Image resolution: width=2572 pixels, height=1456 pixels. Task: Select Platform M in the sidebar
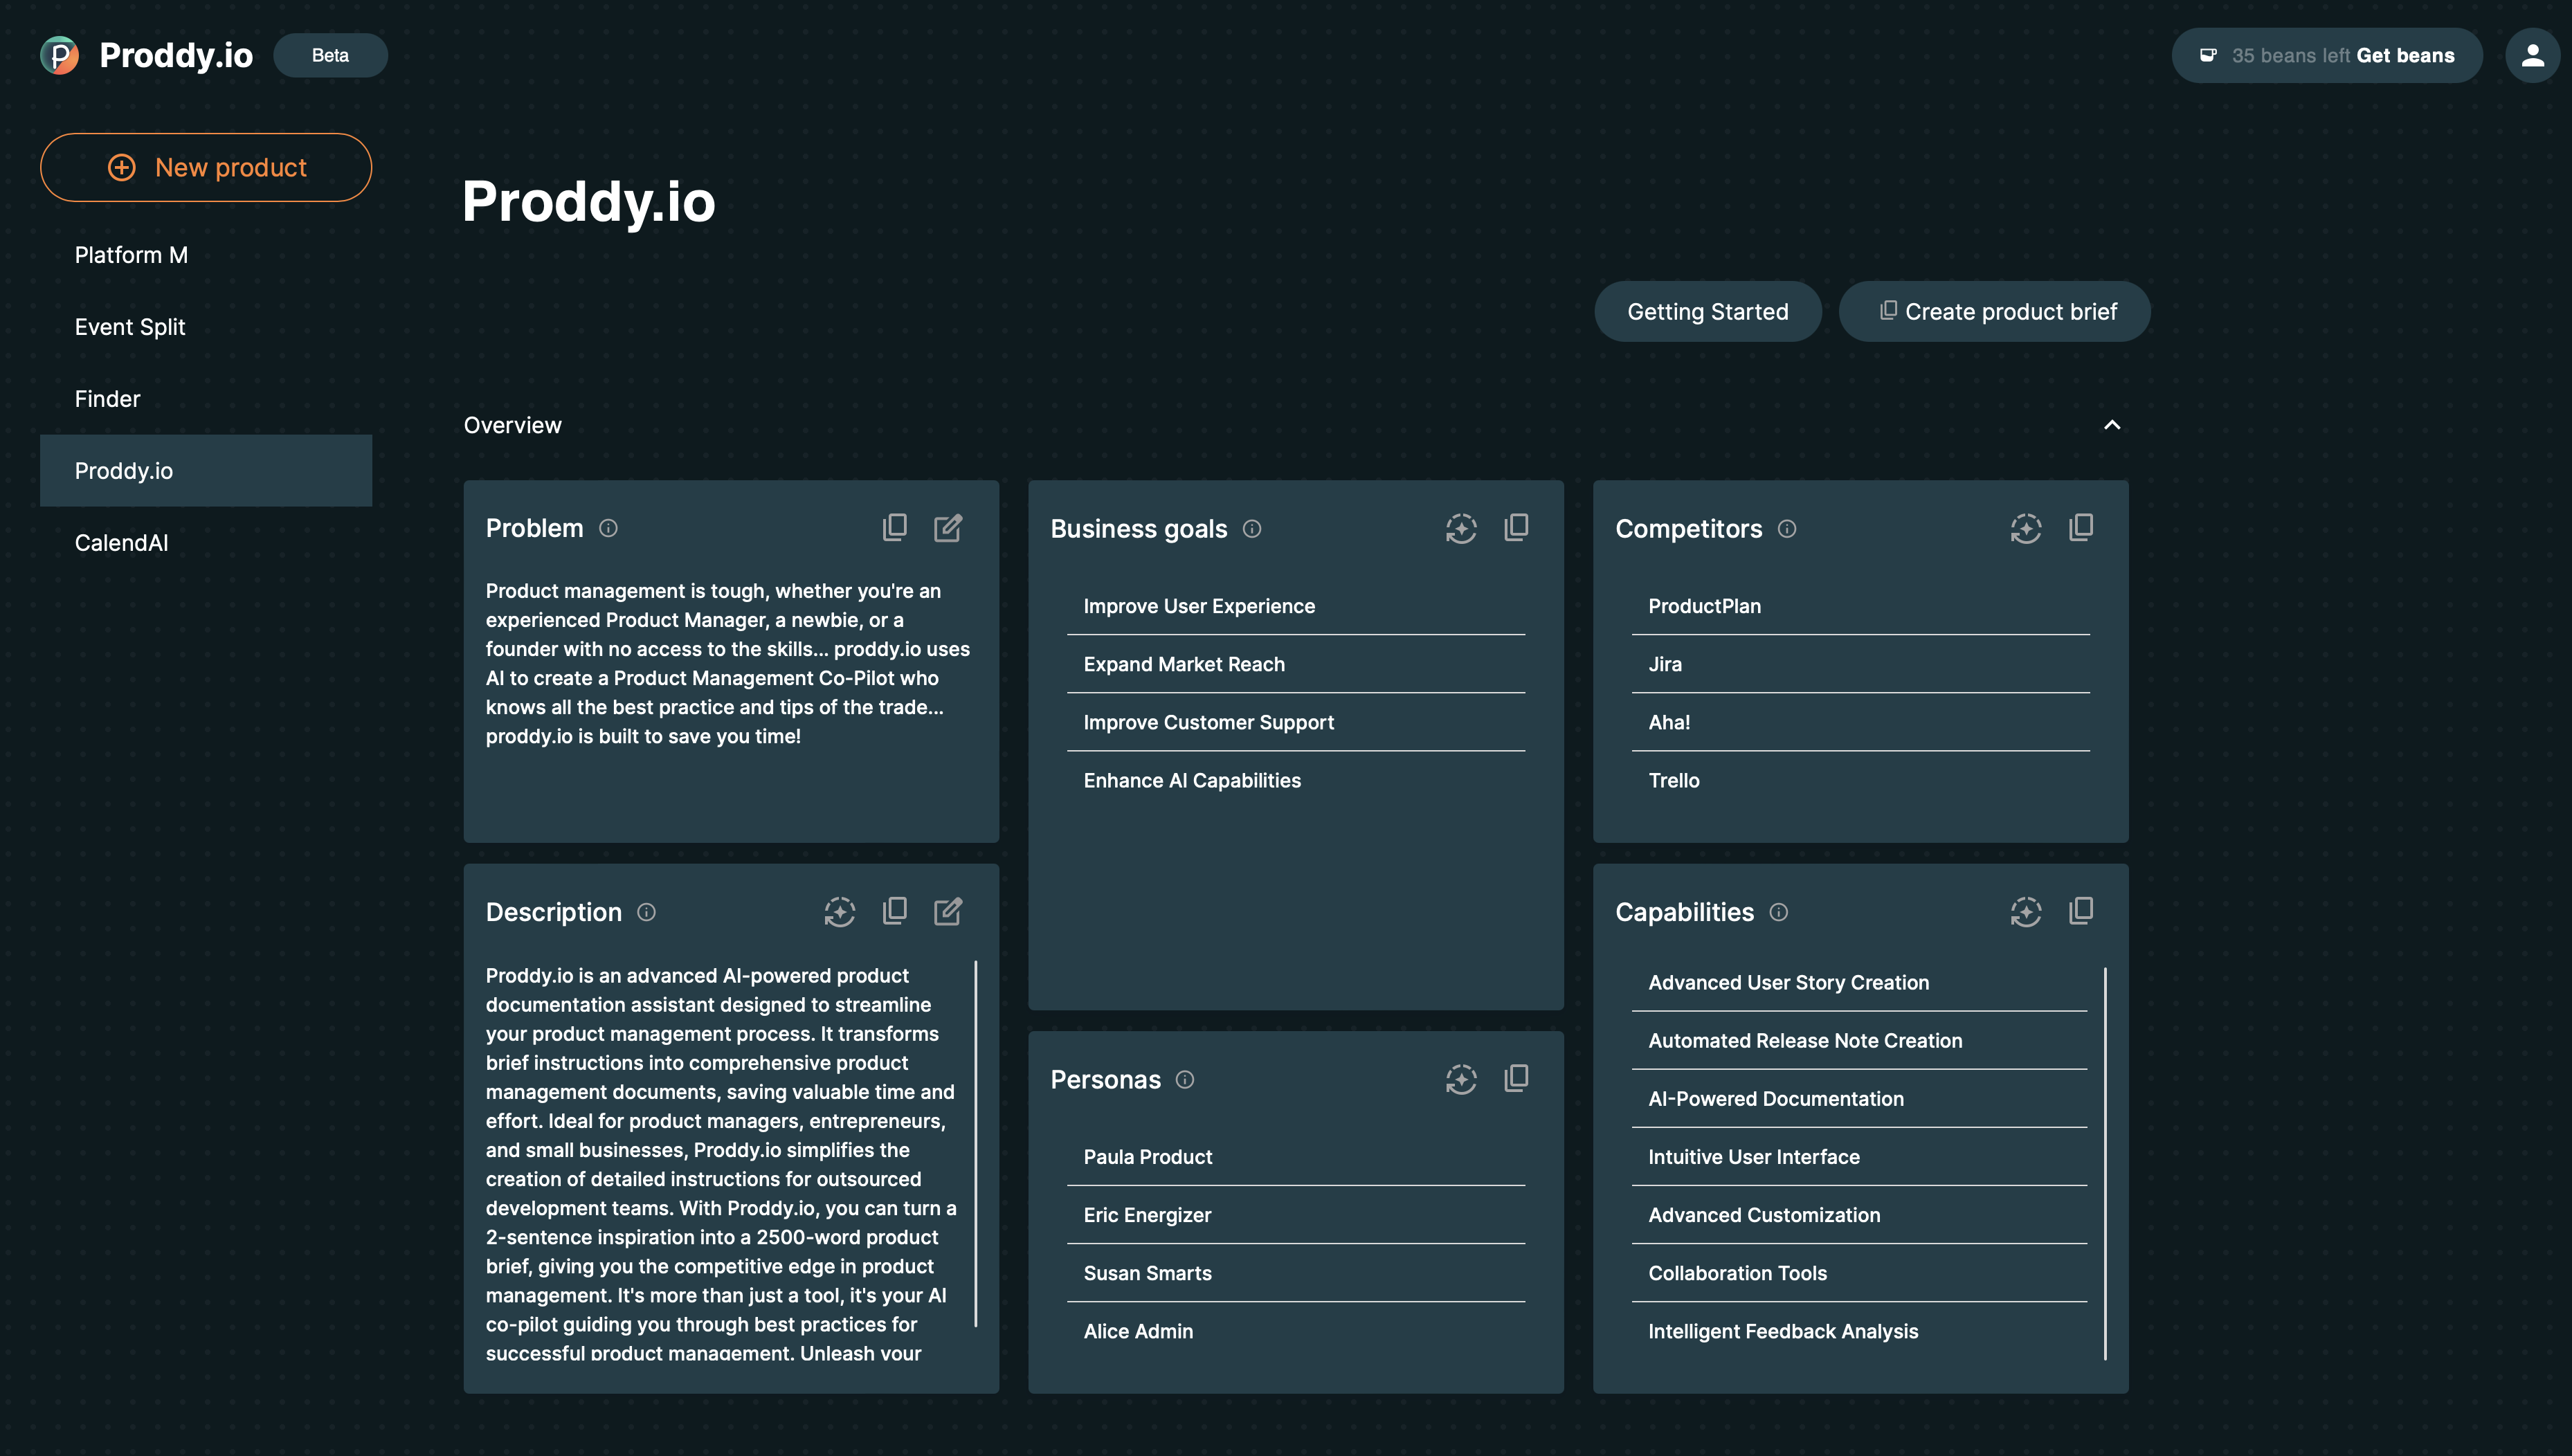131,254
